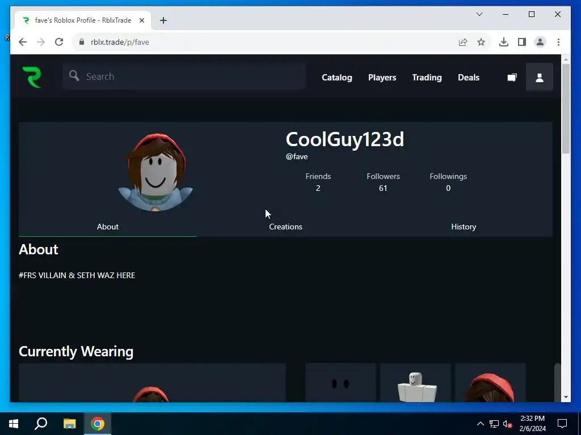This screenshot has height=435, width=581.
Task: Reload the page
Action: point(59,42)
